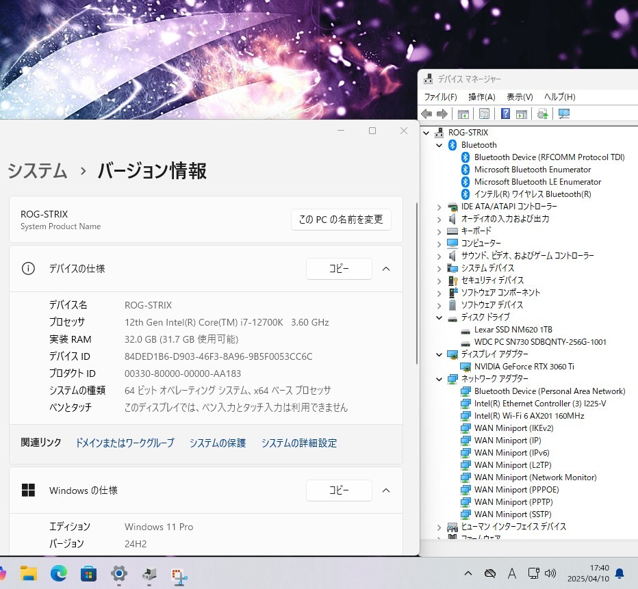
Task: Click the scan for hardware changes icon
Action: point(564,114)
